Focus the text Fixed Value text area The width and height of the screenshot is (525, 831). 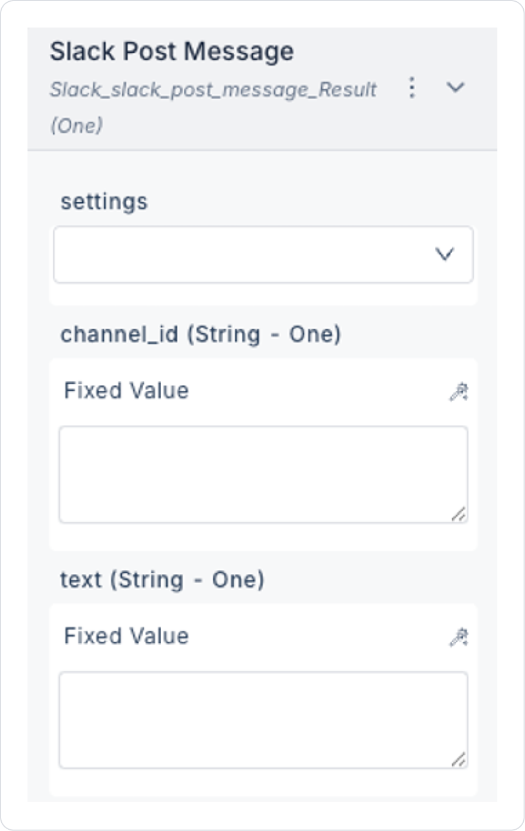pyautogui.click(x=263, y=719)
